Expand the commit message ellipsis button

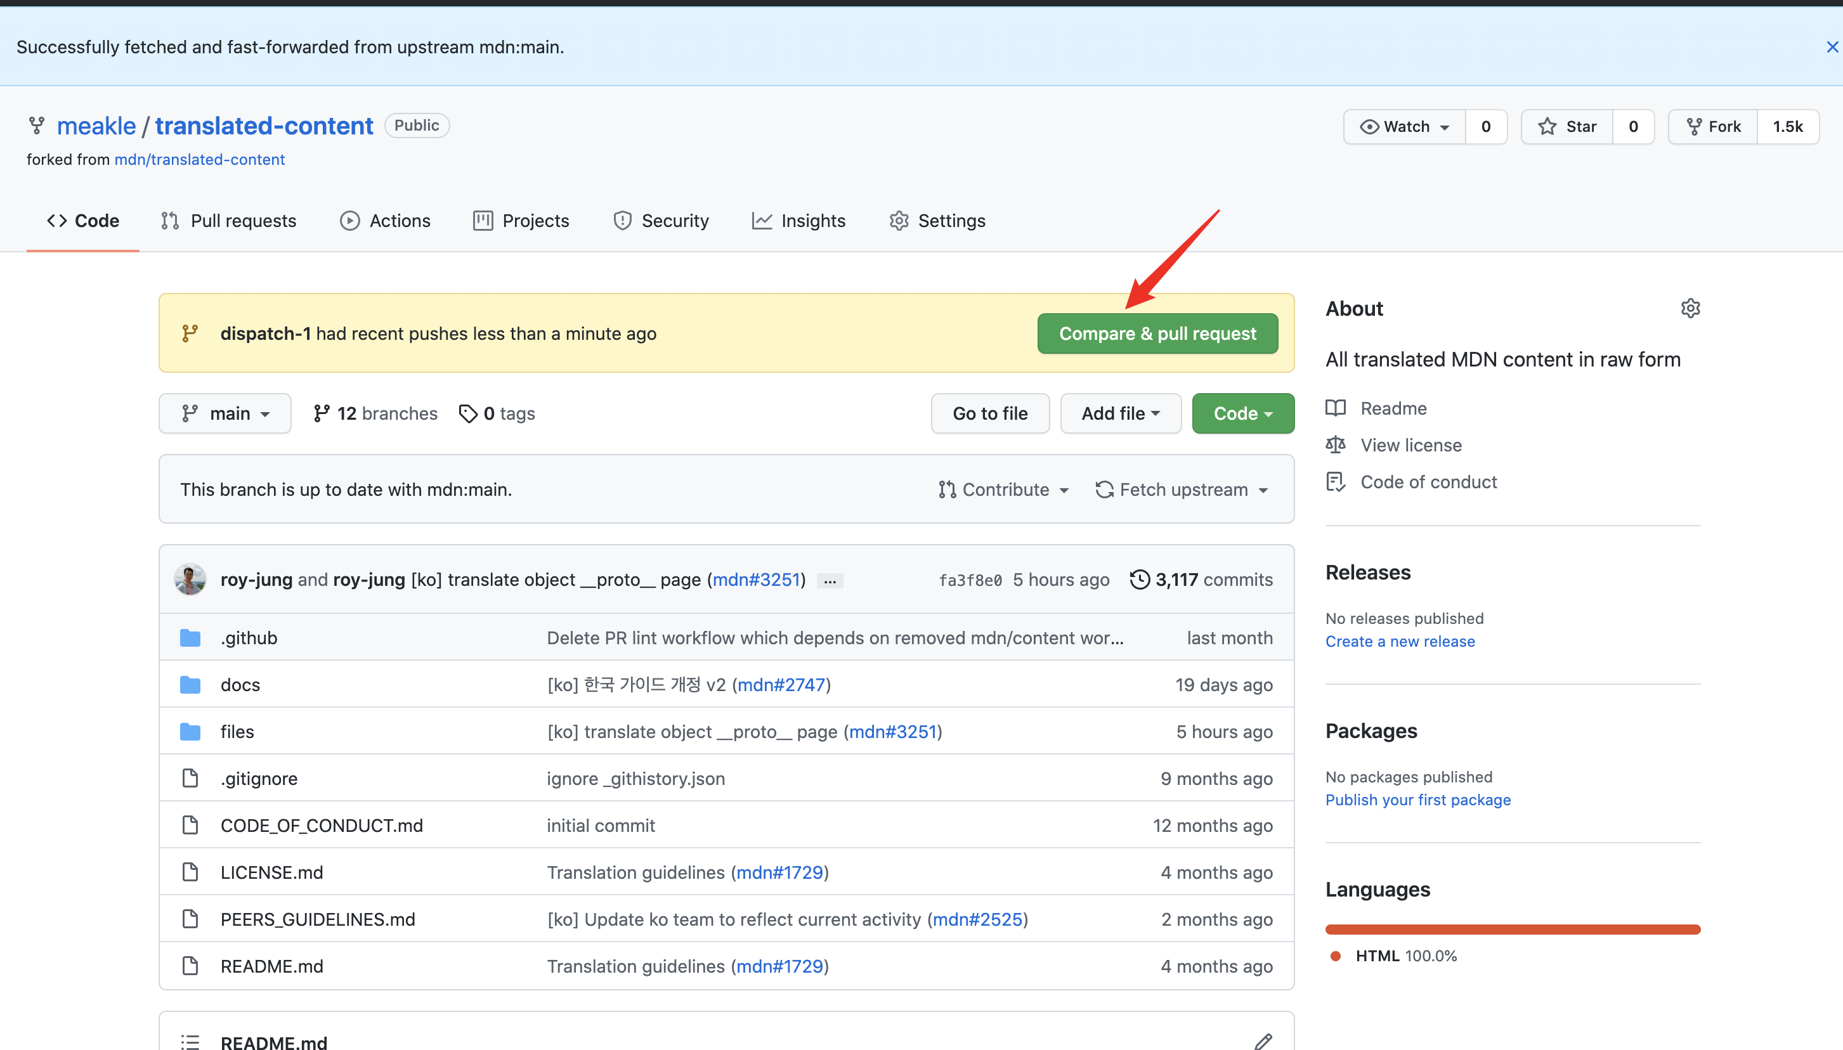click(x=830, y=581)
